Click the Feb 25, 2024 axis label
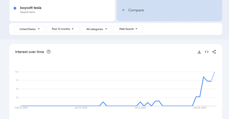This screenshot has width=229, height=119. 21,108
